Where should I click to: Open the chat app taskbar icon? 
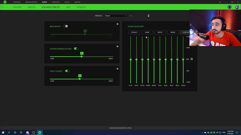point(27,132)
